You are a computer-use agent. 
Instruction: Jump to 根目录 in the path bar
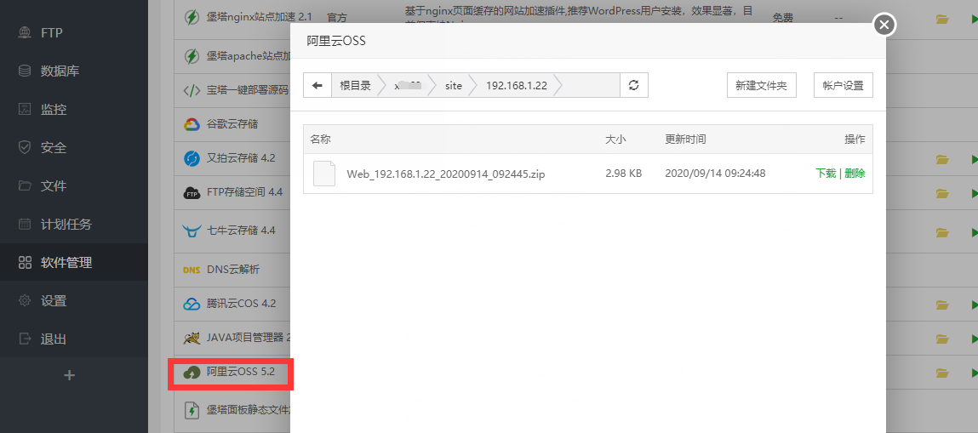355,85
